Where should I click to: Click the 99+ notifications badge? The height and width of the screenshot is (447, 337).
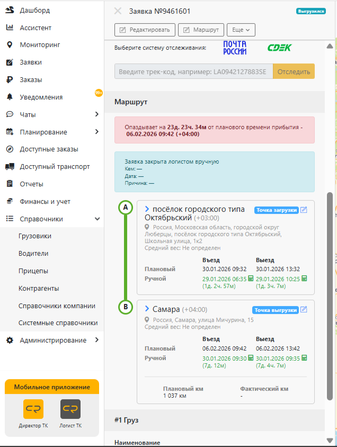pos(99,93)
